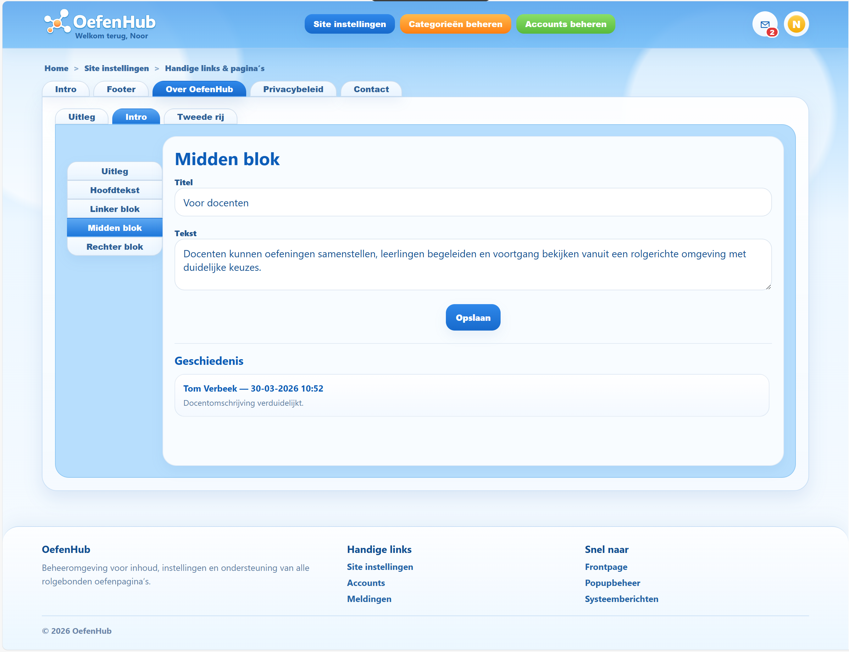
Task: Open footer link Accounts
Action: [x=366, y=583]
